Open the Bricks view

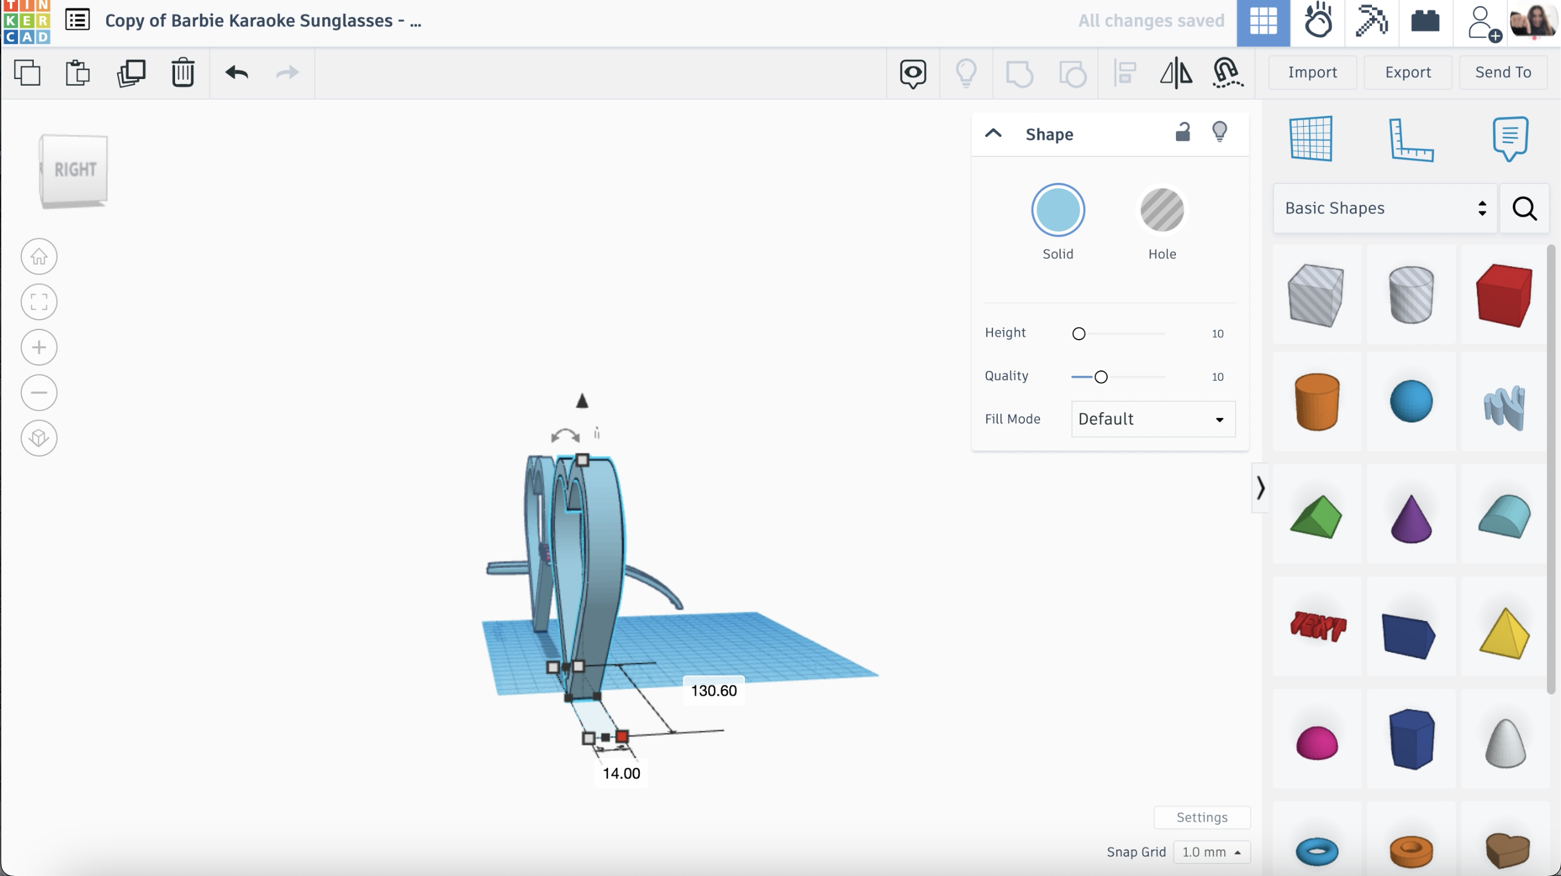click(1425, 22)
